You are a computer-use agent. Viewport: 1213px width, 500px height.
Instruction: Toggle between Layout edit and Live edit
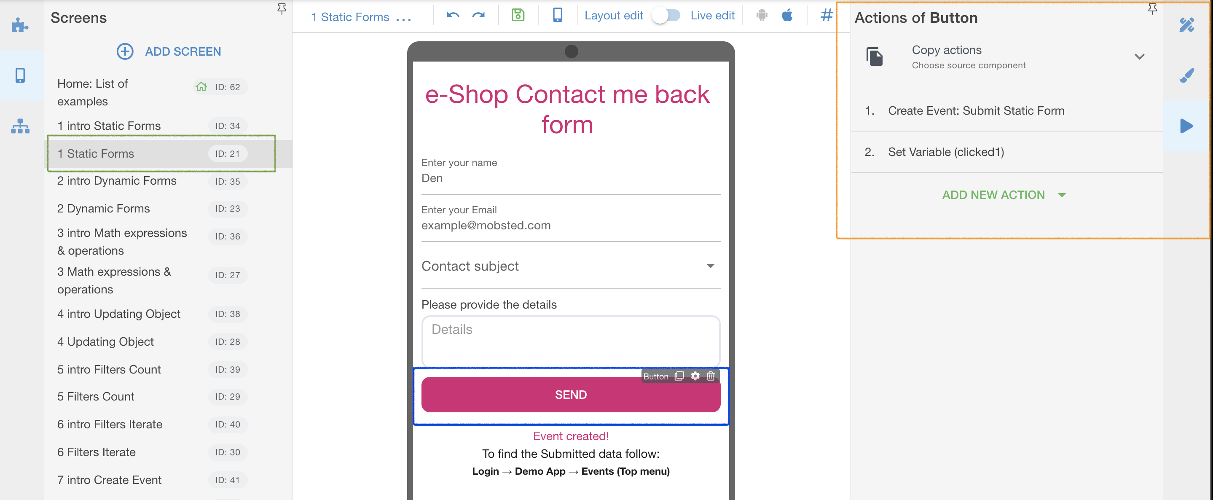pyautogui.click(x=666, y=16)
